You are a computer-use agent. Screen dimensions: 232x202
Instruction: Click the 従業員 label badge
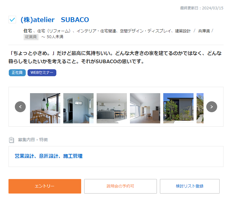click(31, 37)
